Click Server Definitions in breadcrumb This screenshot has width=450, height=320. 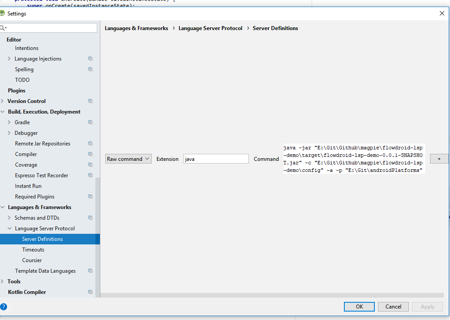click(275, 28)
